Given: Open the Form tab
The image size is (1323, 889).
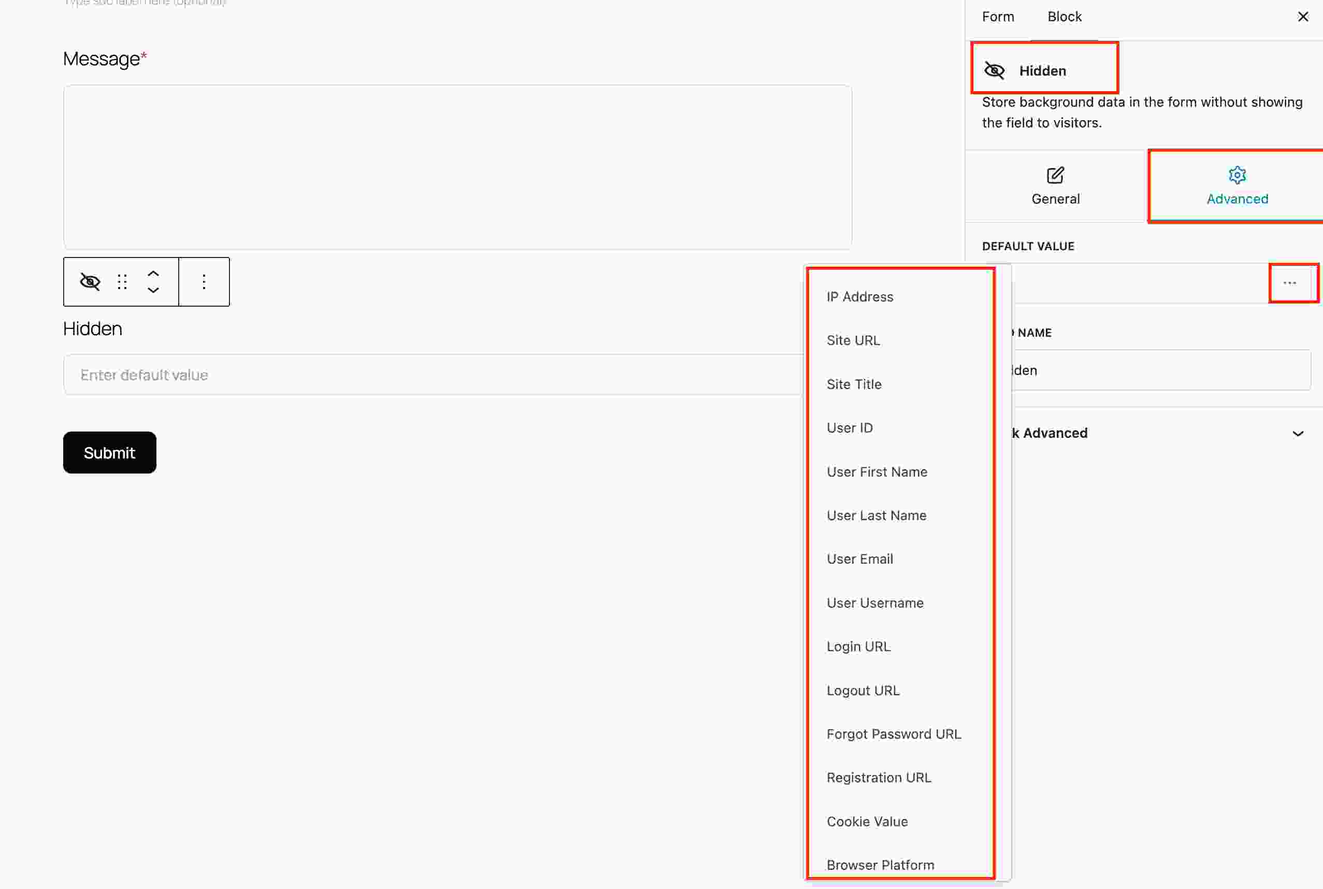Looking at the screenshot, I should coord(998,17).
